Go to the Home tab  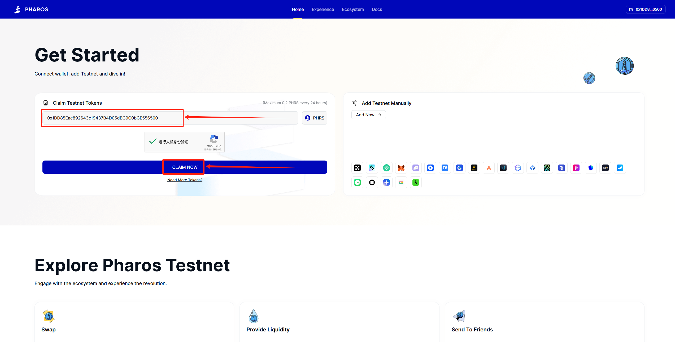tap(298, 9)
